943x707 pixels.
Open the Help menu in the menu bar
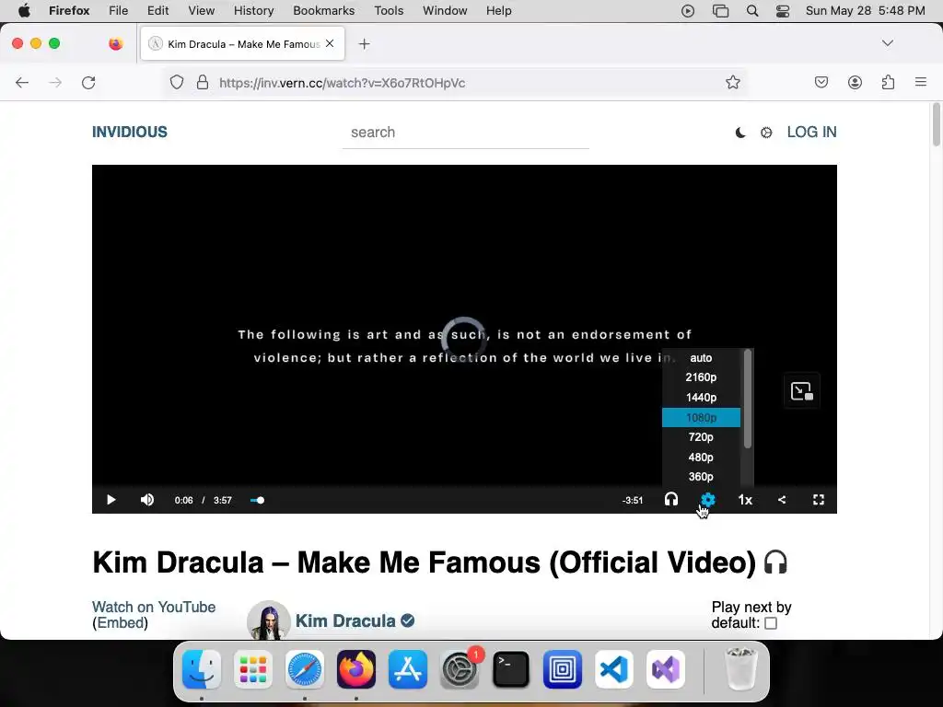click(498, 10)
